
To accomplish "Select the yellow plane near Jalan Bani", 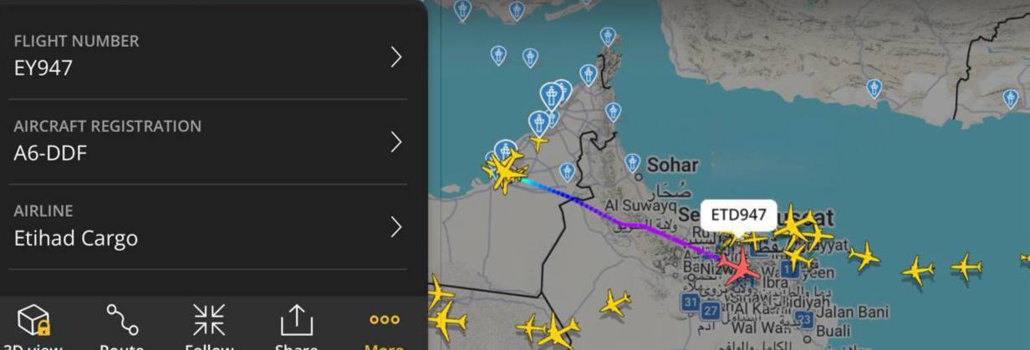I will coord(864,256).
